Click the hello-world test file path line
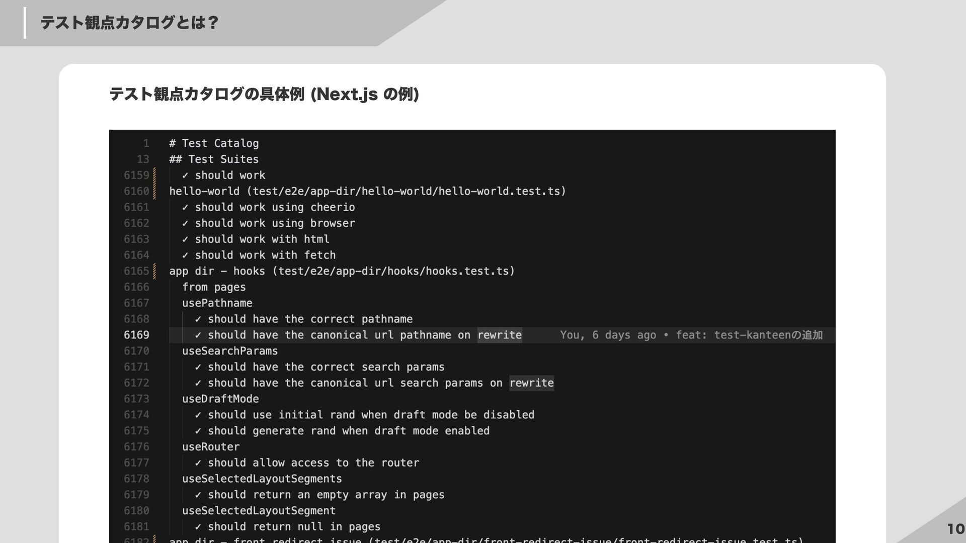 click(367, 191)
